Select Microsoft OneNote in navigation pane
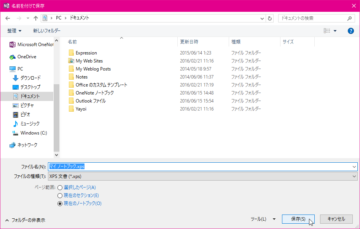This screenshot has width=360, height=229. (32, 45)
